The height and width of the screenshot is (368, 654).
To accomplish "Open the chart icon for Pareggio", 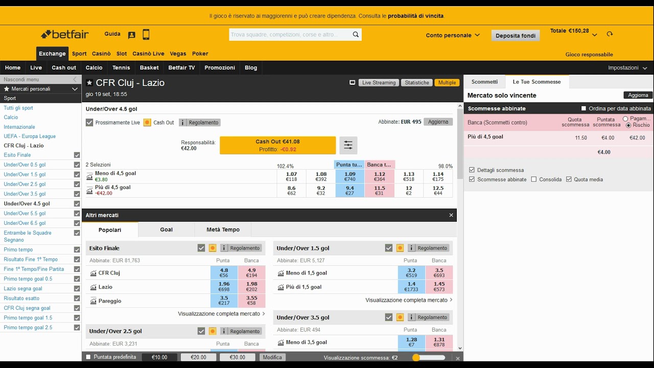I will (x=94, y=301).
